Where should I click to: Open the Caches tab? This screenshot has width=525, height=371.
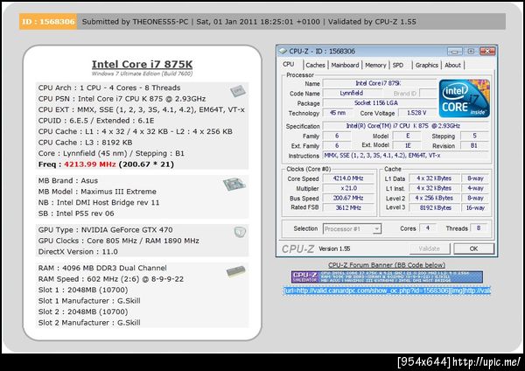pyautogui.click(x=315, y=65)
